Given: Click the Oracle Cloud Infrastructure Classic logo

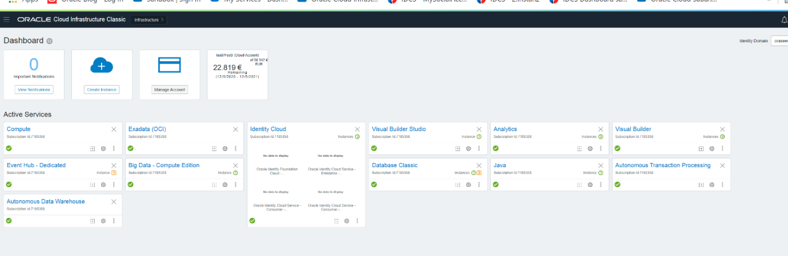Looking at the screenshot, I should point(71,19).
